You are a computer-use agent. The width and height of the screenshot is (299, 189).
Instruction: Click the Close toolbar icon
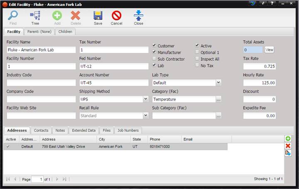(138, 16)
